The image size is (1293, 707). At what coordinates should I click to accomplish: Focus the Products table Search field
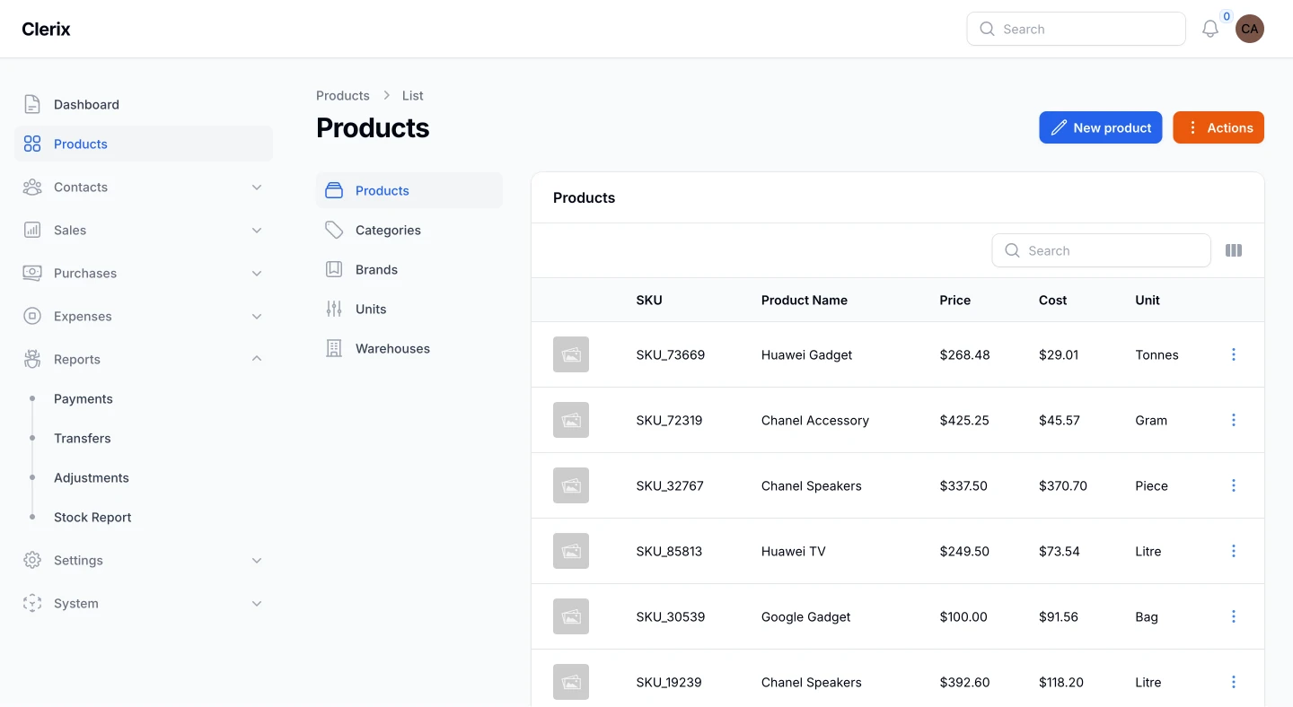pos(1101,250)
